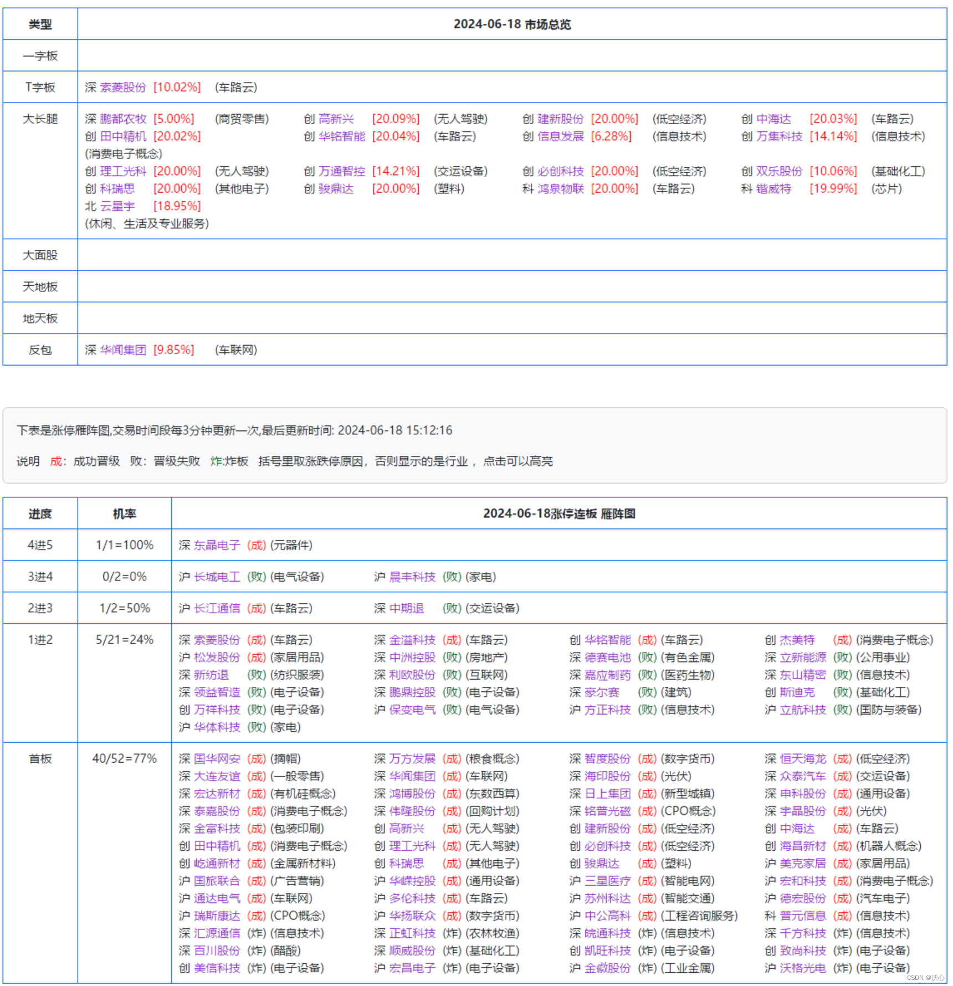The width and height of the screenshot is (953, 986).
Task: Open the 嘉应制药 stock link
Action: [x=608, y=675]
